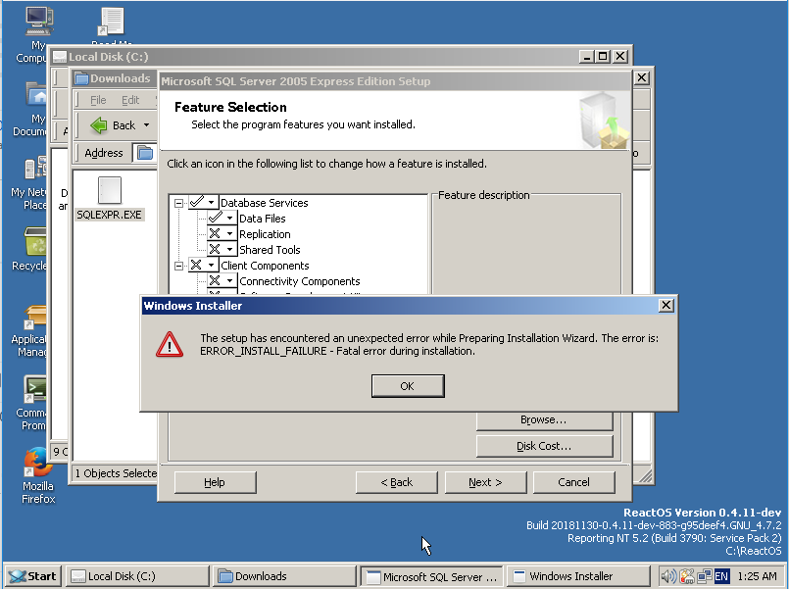Click the volume speaker tray icon
Viewport: 789px width, 589px height.
point(668,576)
